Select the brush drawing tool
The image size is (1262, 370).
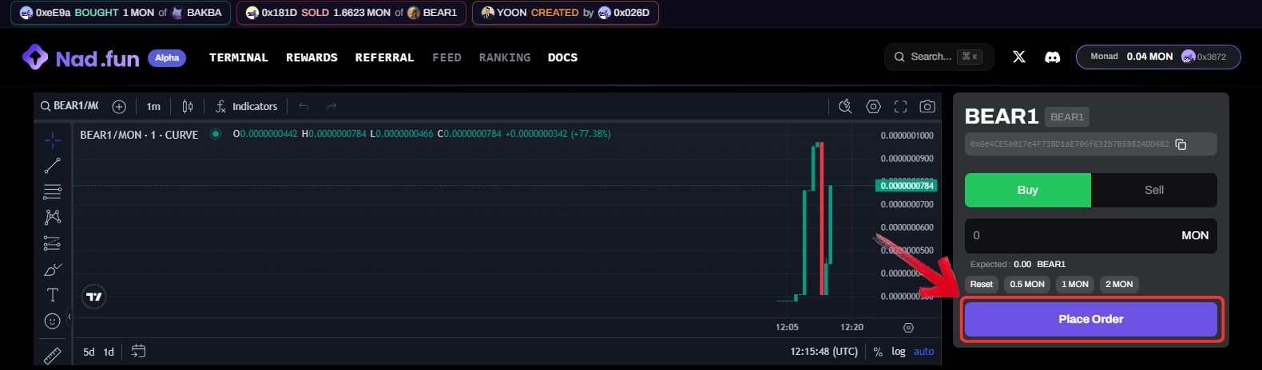53,270
